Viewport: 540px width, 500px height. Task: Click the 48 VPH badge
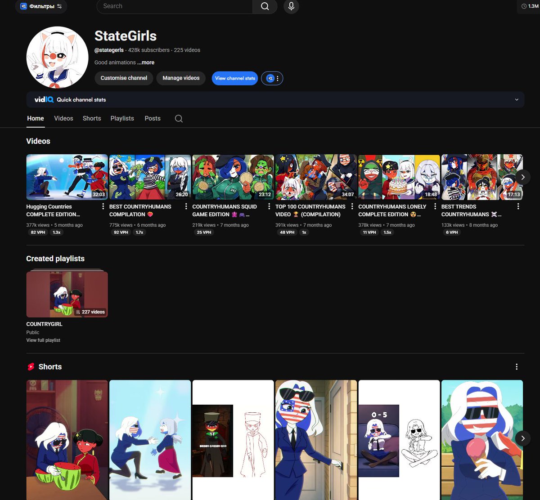click(287, 232)
